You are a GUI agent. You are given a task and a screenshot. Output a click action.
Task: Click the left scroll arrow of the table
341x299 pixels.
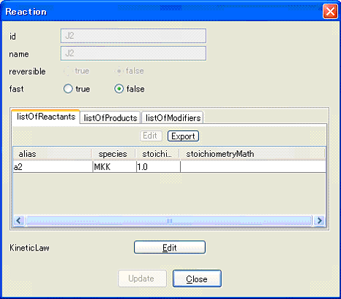(19, 221)
